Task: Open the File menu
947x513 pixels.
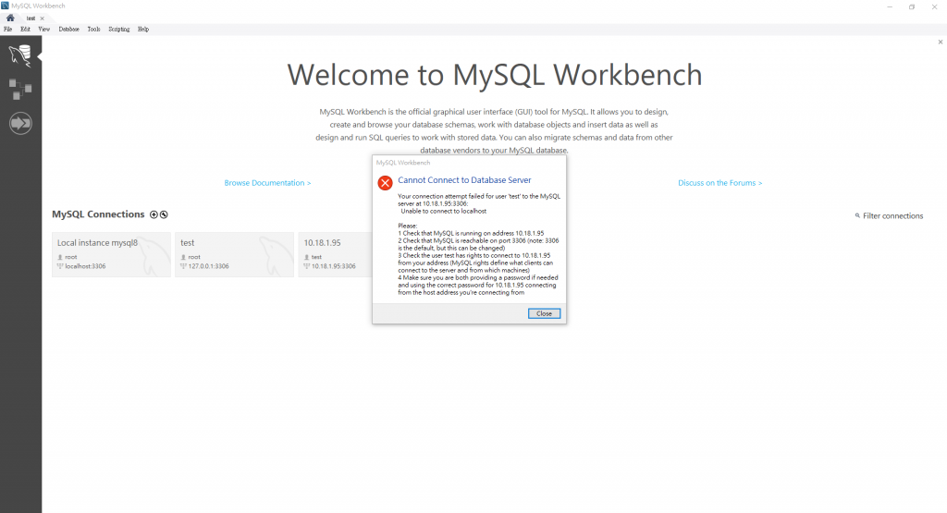Action: click(x=7, y=29)
